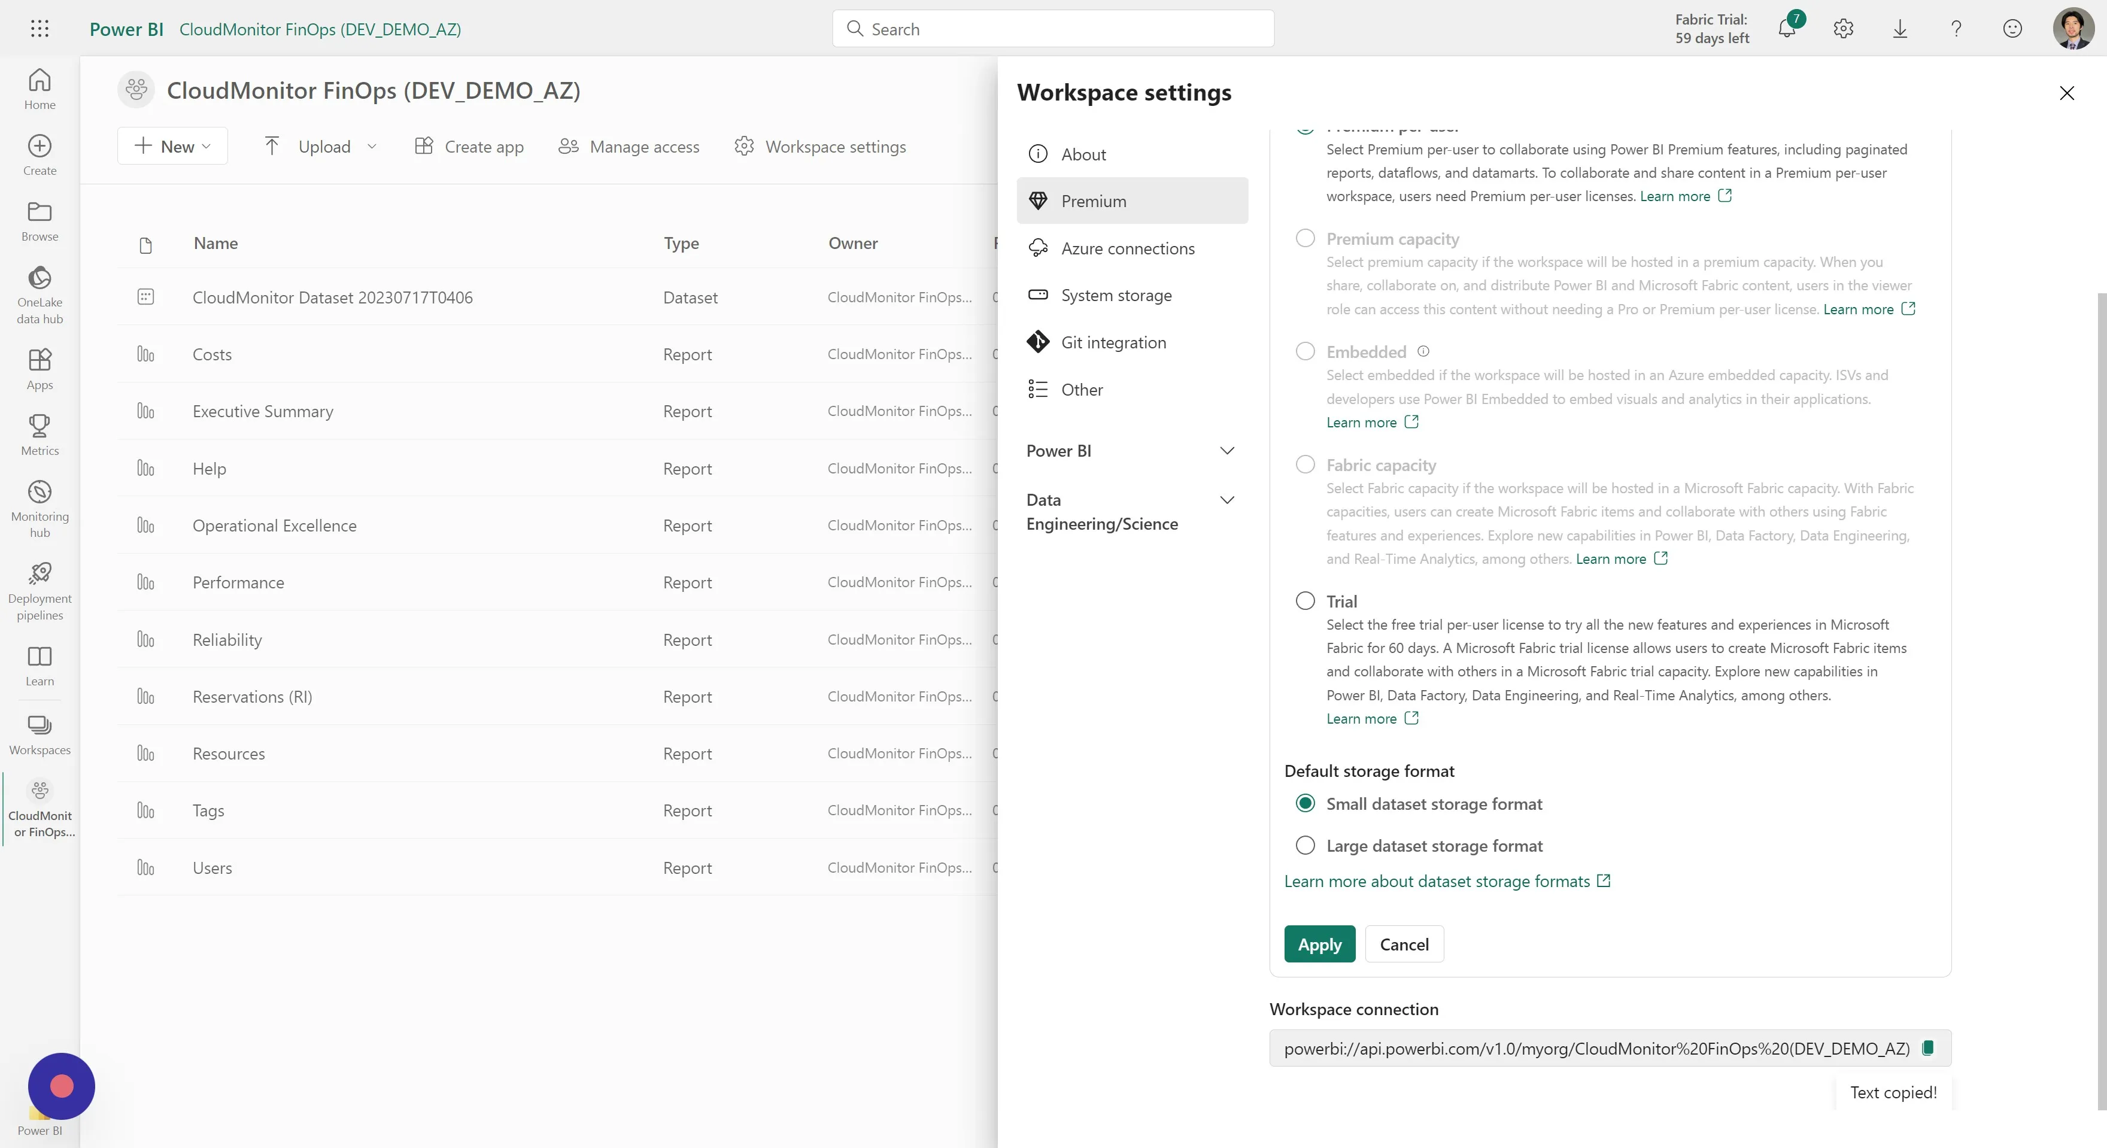Open help question mark icon

pos(1956,29)
